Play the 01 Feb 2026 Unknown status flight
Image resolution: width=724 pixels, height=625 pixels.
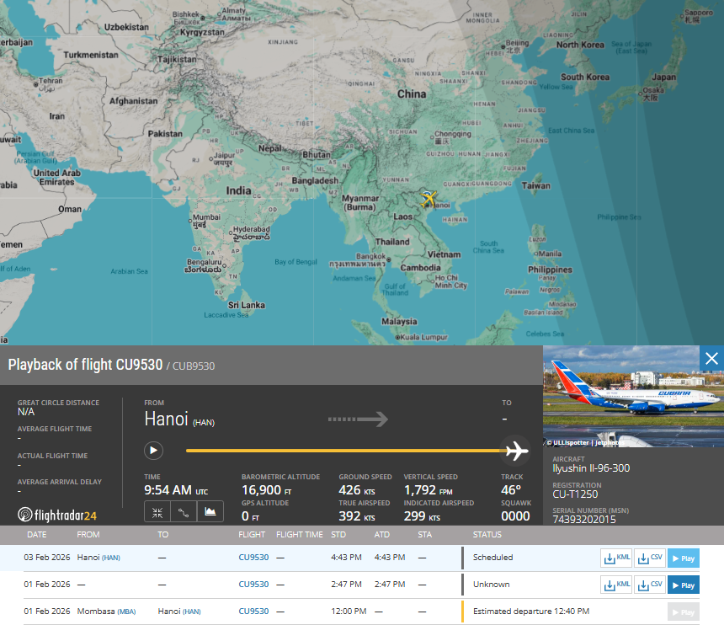[x=684, y=585]
